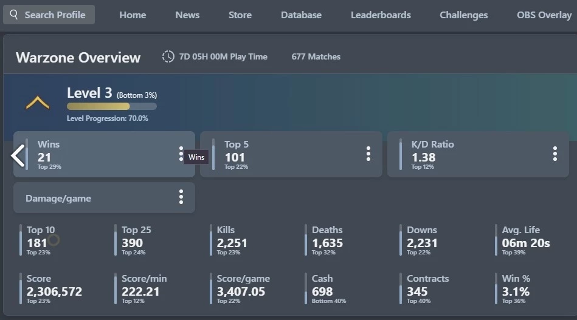This screenshot has height=320, width=577.
Task: Click the gold level chevron rank icon
Action: tap(38, 103)
